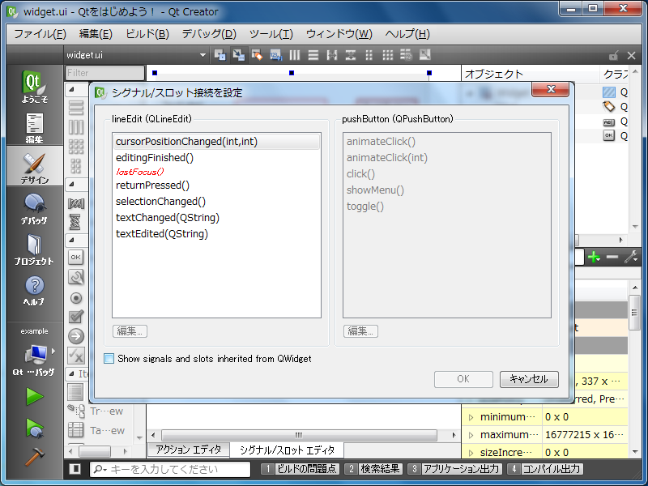Image resolution: width=648 pixels, height=486 pixels.
Task: Open Projects (プロジェクト) mode in sidebar
Action: pyautogui.click(x=34, y=249)
